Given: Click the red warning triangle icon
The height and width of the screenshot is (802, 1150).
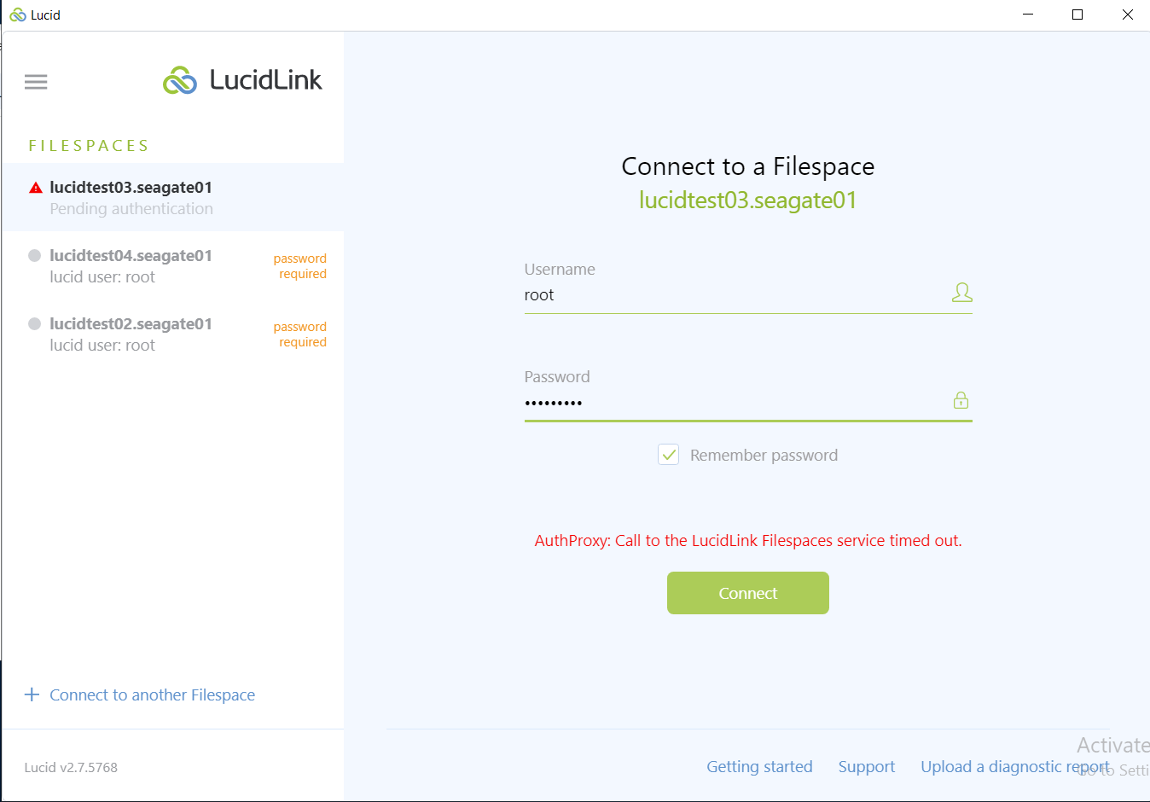Looking at the screenshot, I should tap(36, 188).
